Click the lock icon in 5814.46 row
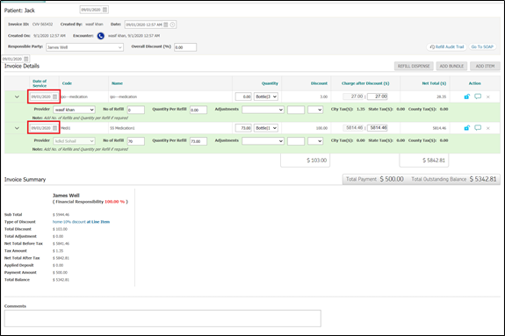This screenshot has height=336, width=505. click(466, 128)
